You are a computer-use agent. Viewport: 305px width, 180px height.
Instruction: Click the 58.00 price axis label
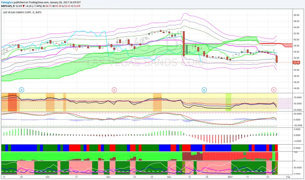point(296,46)
